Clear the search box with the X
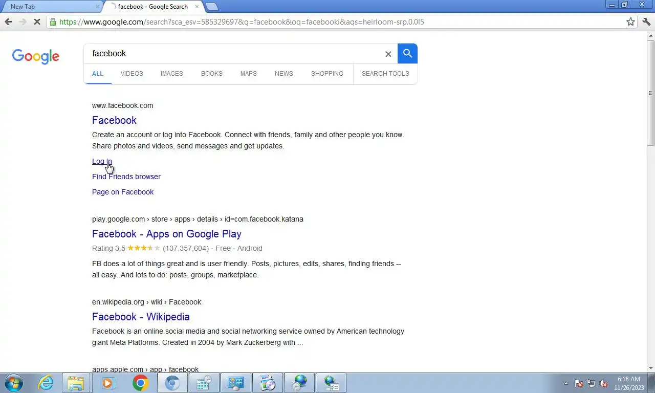 tap(388, 54)
